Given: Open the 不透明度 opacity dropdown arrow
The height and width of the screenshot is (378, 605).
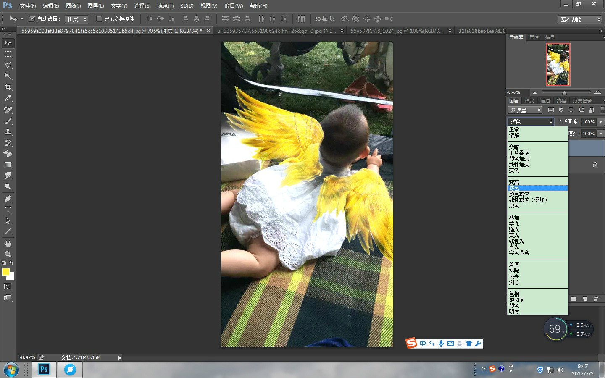Looking at the screenshot, I should [x=600, y=122].
